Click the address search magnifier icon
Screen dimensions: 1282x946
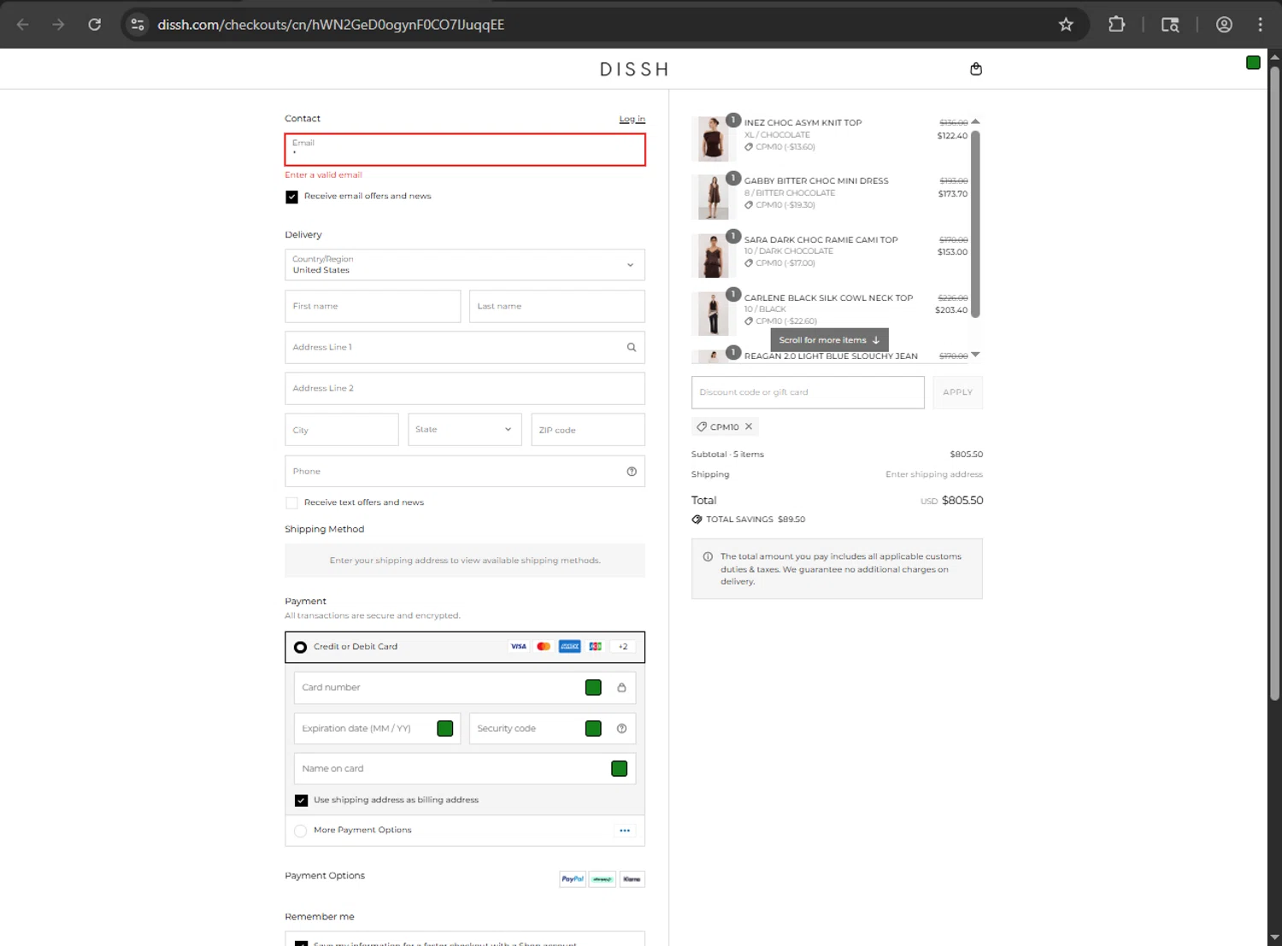click(x=632, y=347)
